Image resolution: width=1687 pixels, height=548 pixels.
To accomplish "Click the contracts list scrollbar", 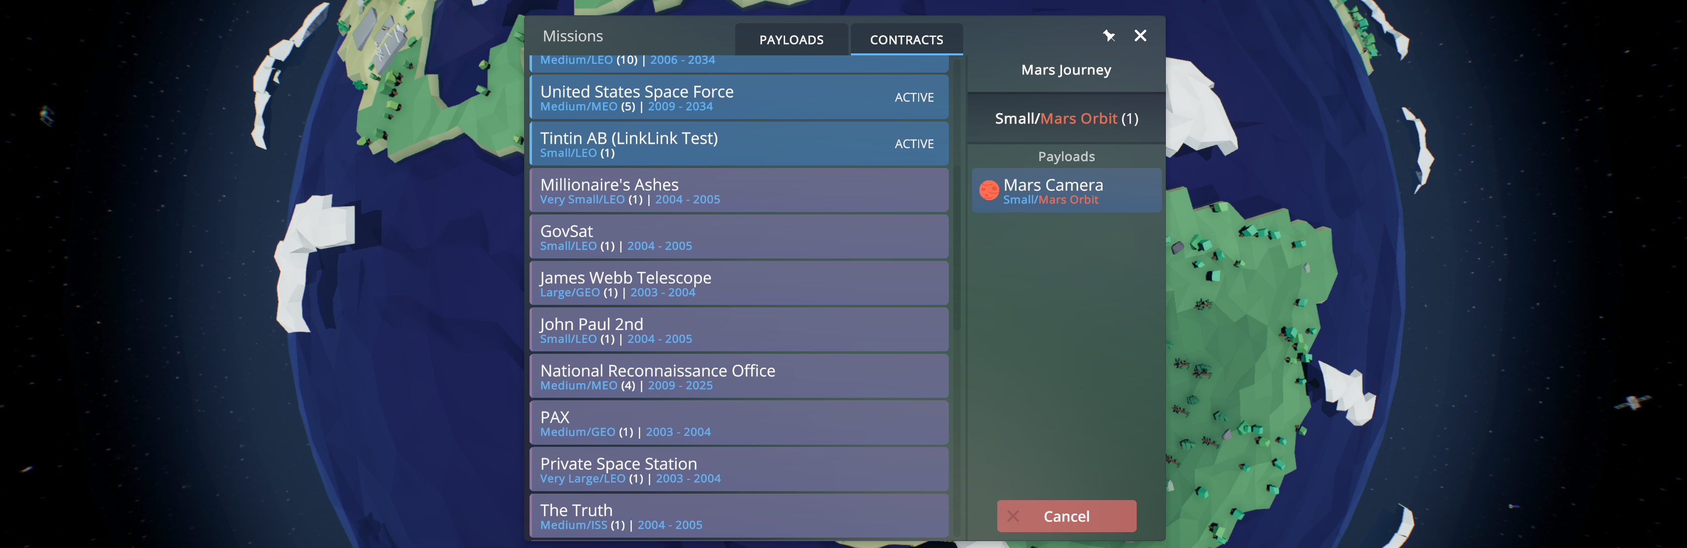I will [957, 248].
